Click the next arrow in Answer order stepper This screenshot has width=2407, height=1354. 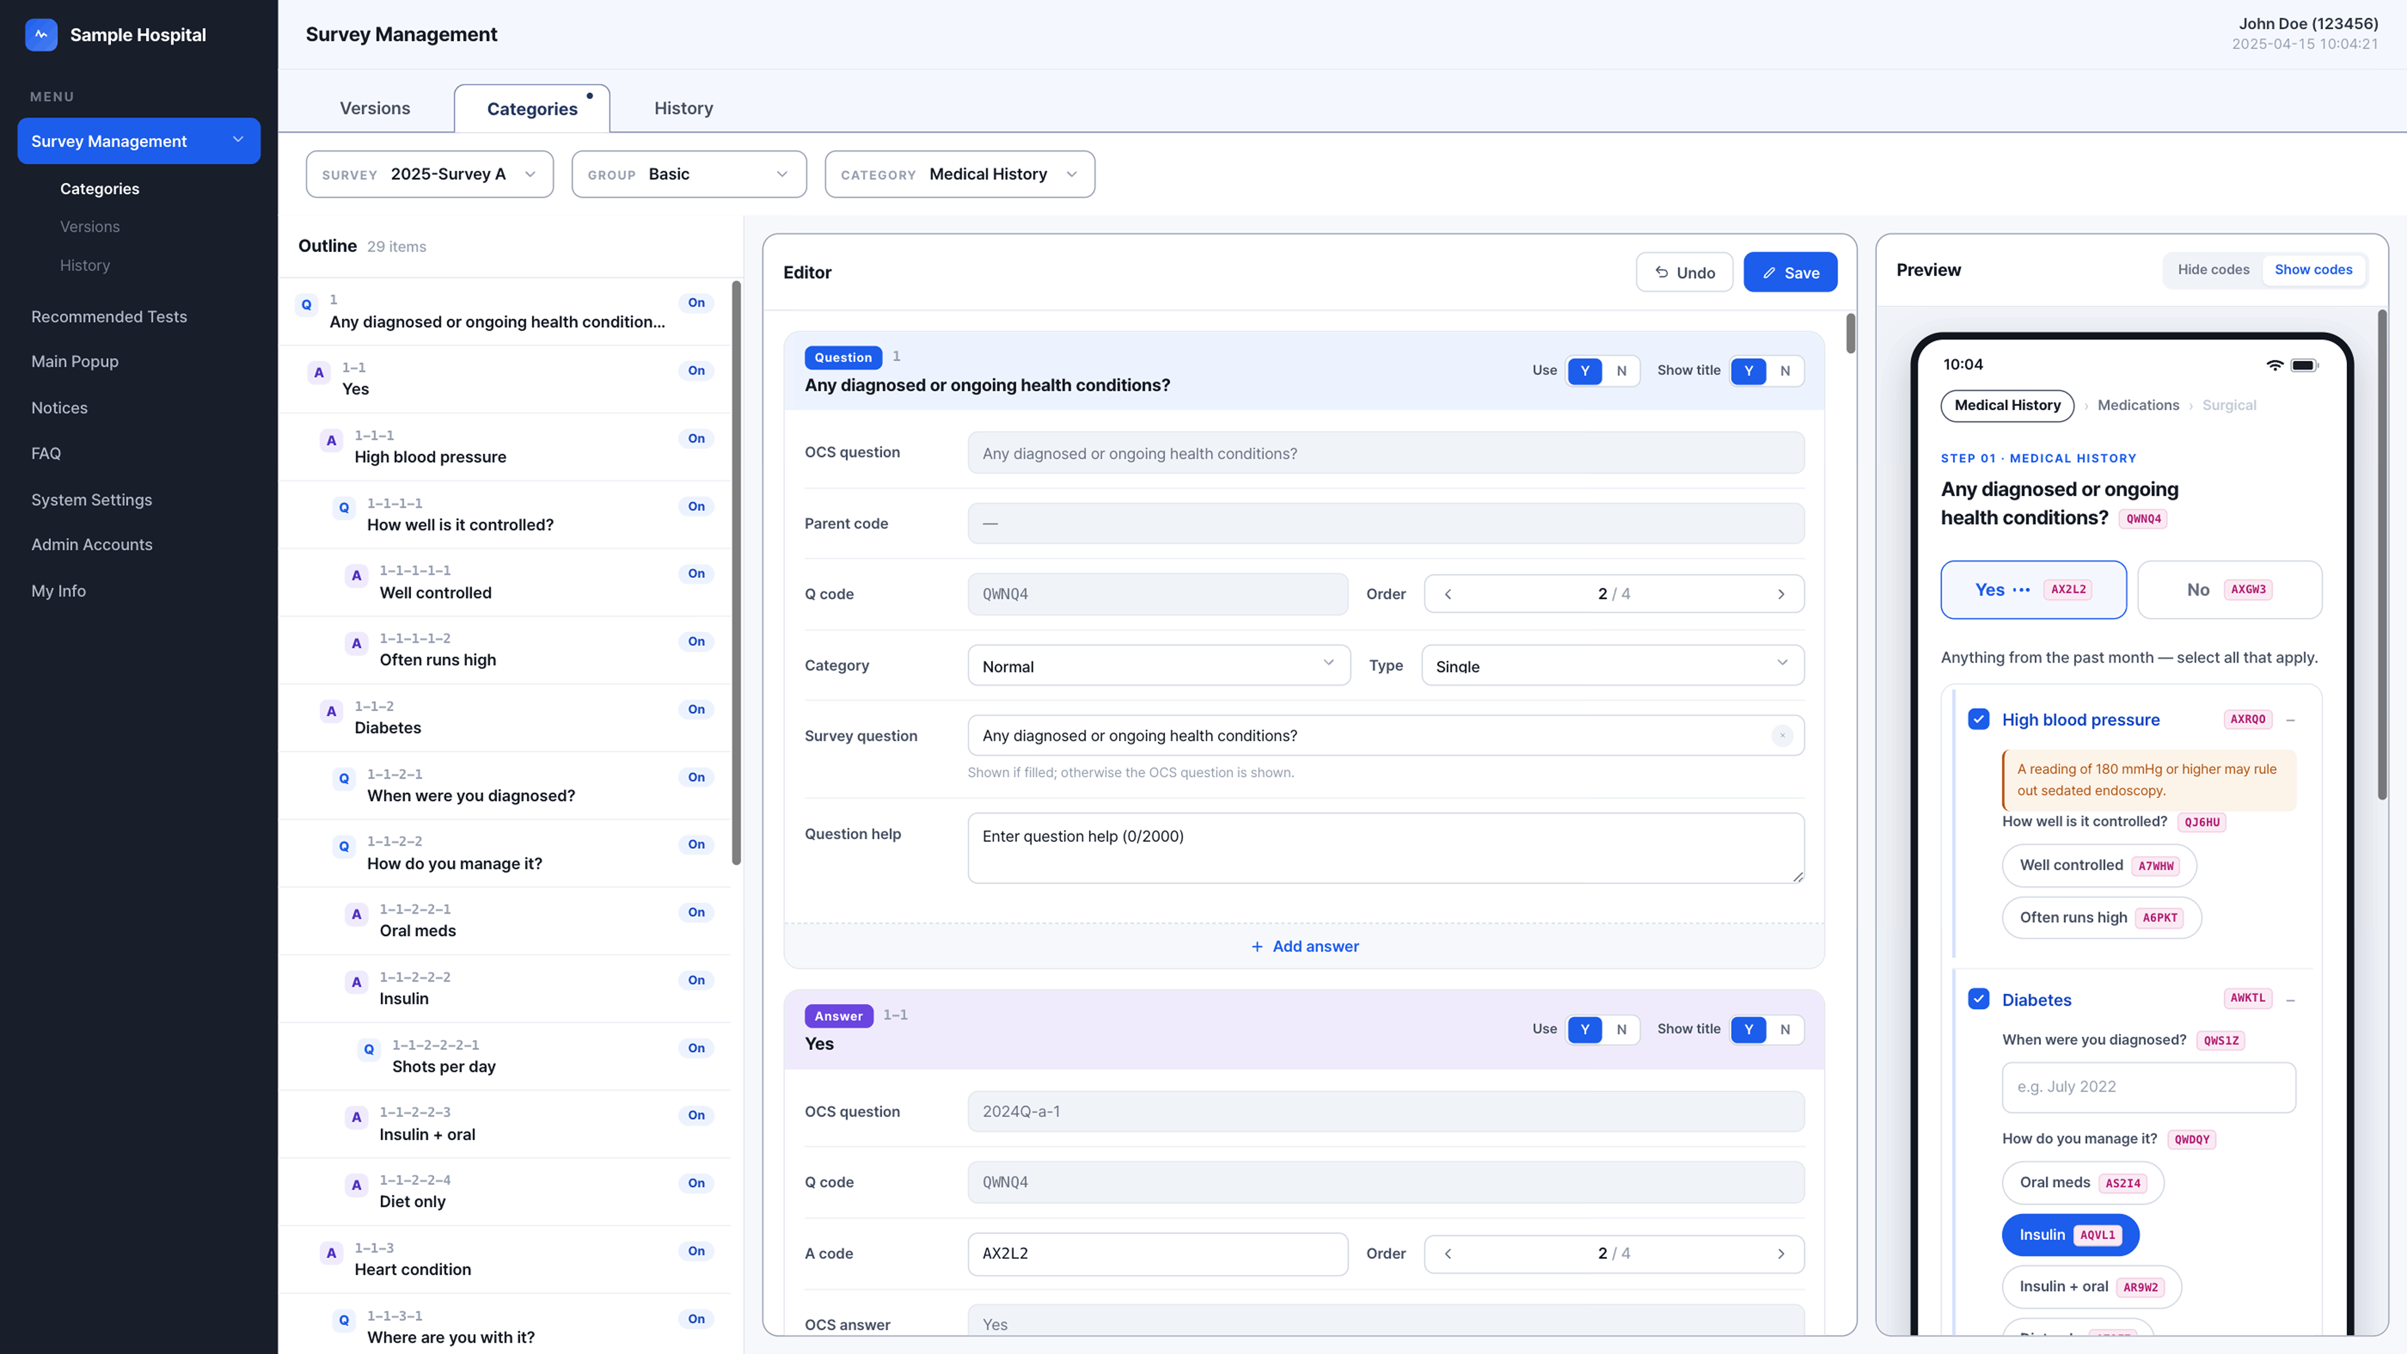[x=1781, y=1254]
